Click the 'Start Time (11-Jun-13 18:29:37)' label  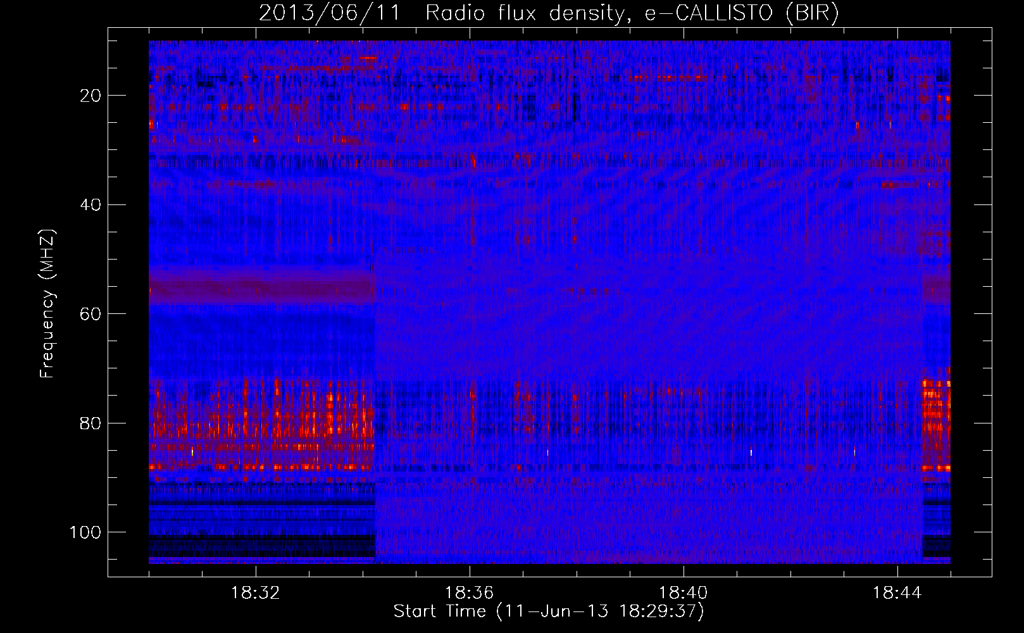tap(549, 611)
